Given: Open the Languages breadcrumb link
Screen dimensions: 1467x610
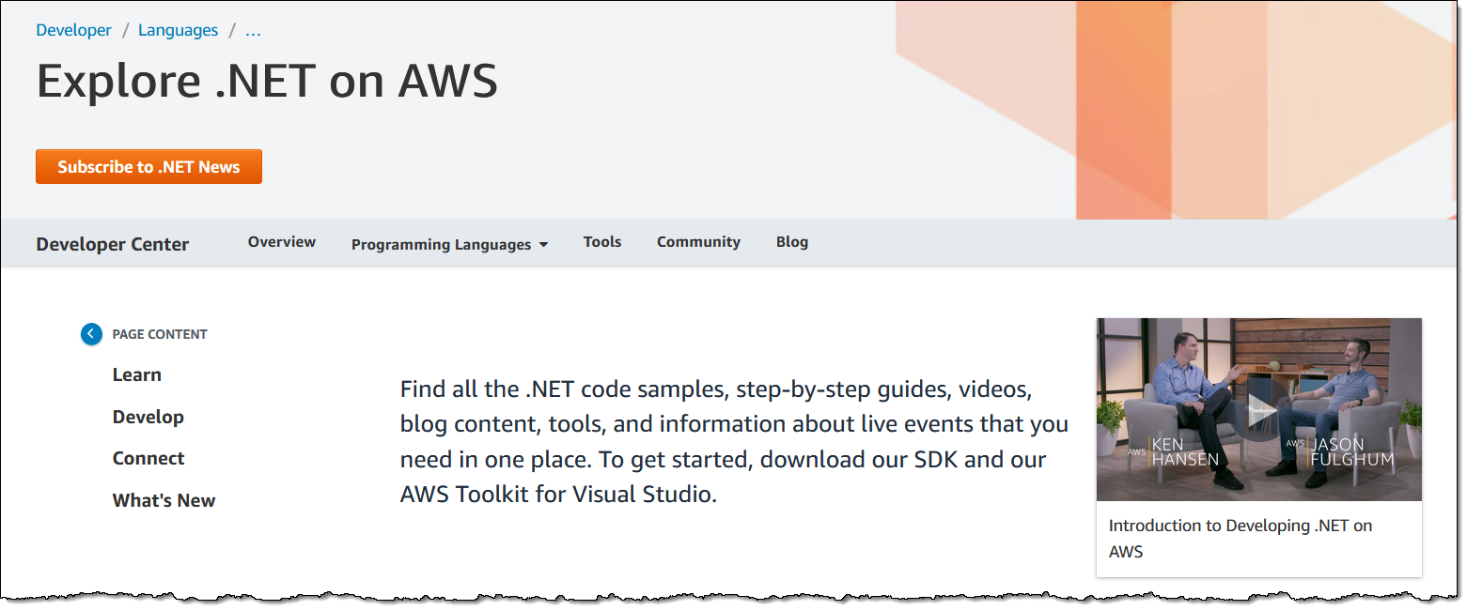Looking at the screenshot, I should pos(178,30).
